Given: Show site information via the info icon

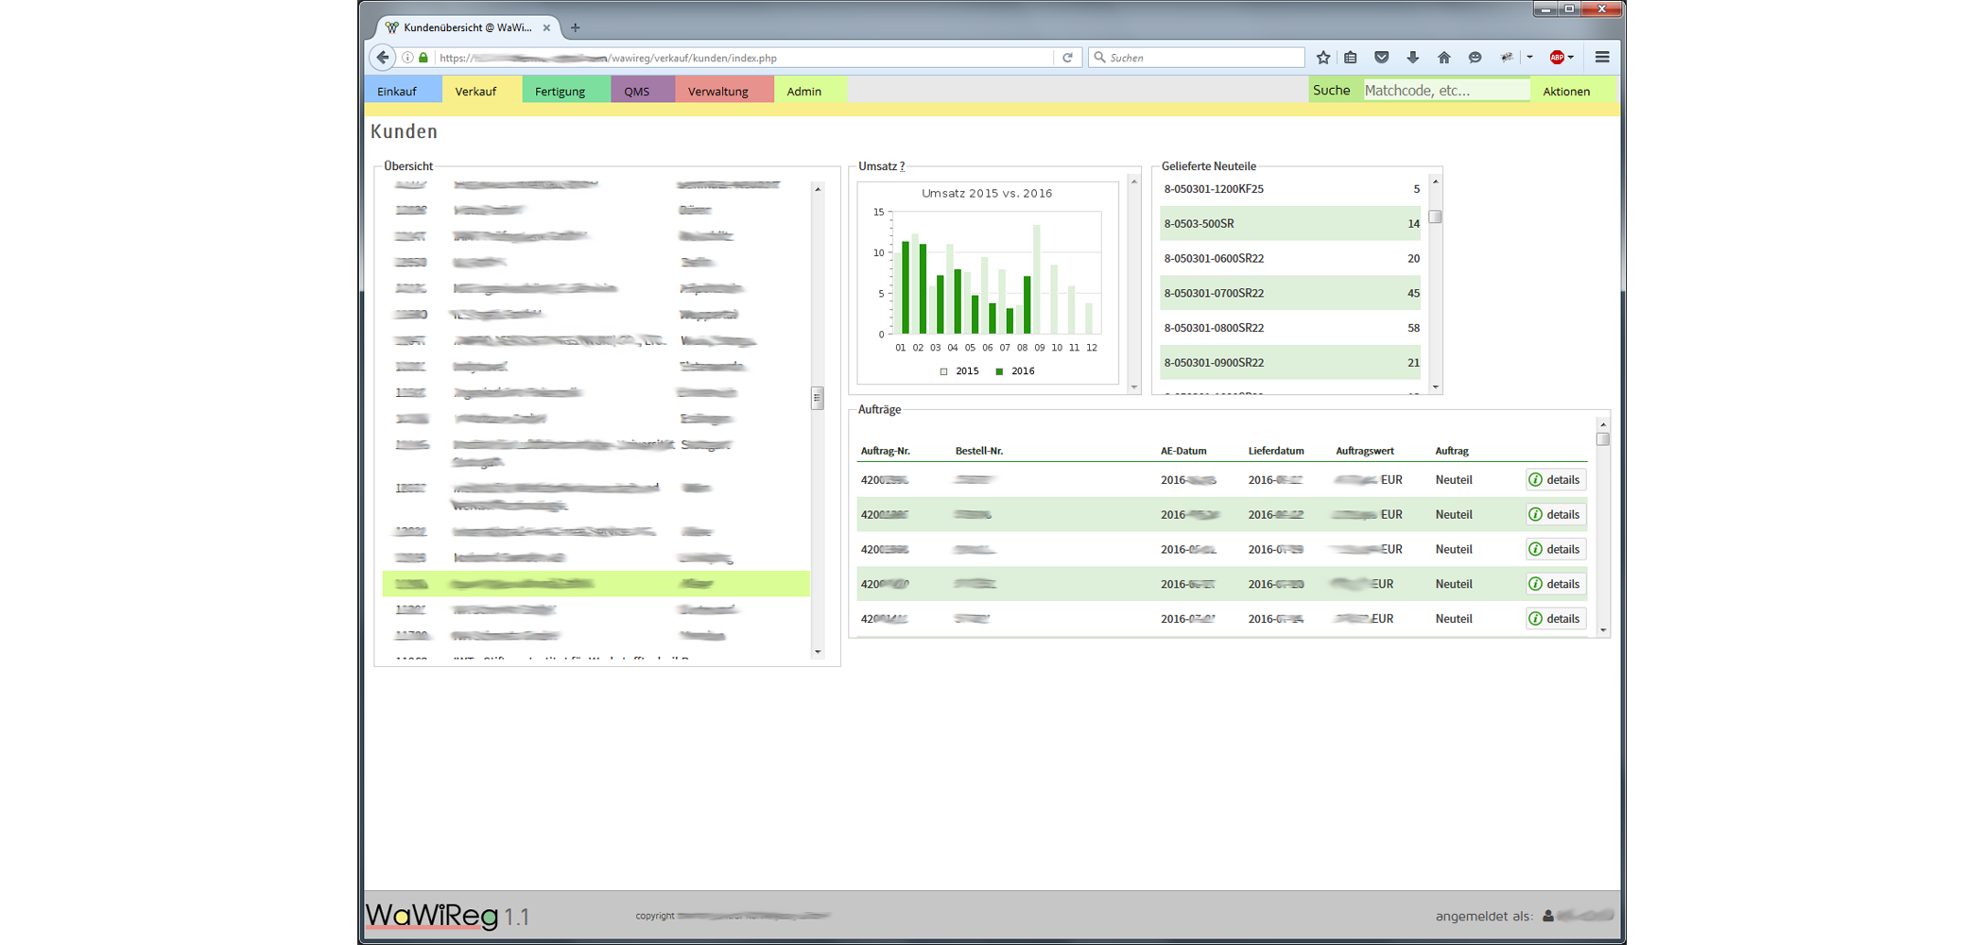Looking at the screenshot, I should [407, 58].
